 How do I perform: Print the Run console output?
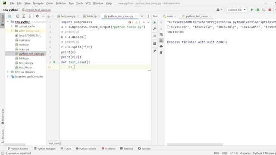click(x=161, y=46)
